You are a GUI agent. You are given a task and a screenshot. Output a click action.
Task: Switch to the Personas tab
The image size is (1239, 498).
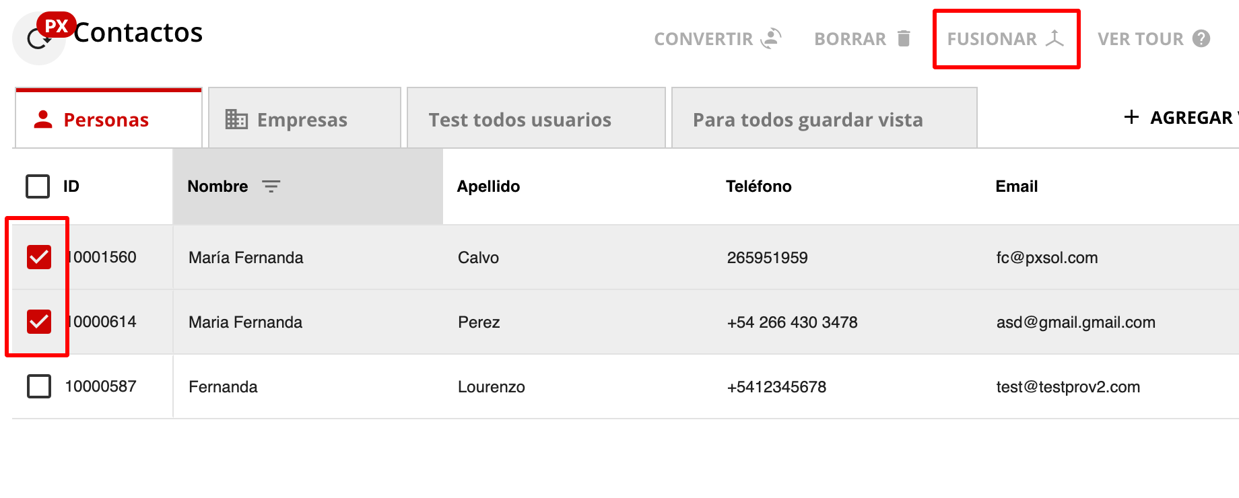tap(106, 119)
